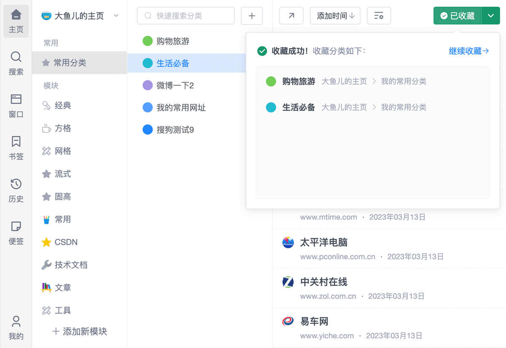Open the 太平洋电脑 bookmark title
The height and width of the screenshot is (348, 506).
[324, 243]
